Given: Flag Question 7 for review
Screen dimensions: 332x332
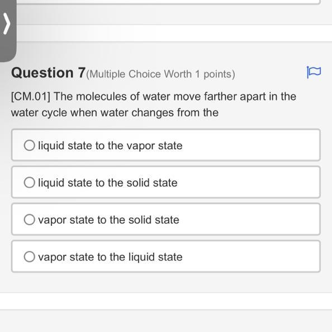Looking at the screenshot, I should click(314, 72).
